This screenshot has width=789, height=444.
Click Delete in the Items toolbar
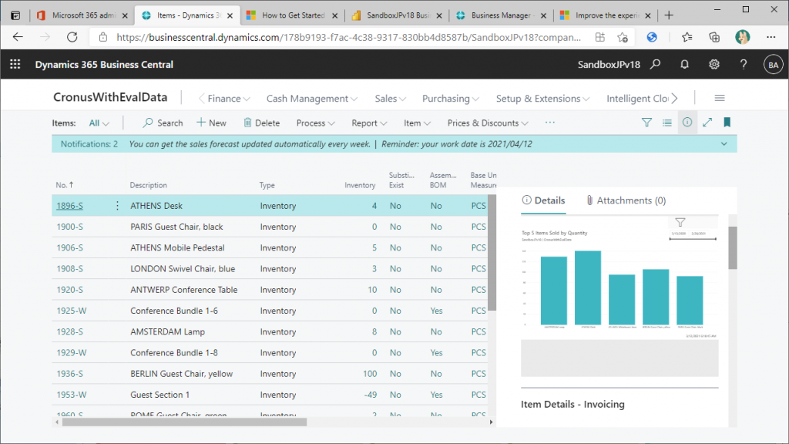pyautogui.click(x=262, y=123)
